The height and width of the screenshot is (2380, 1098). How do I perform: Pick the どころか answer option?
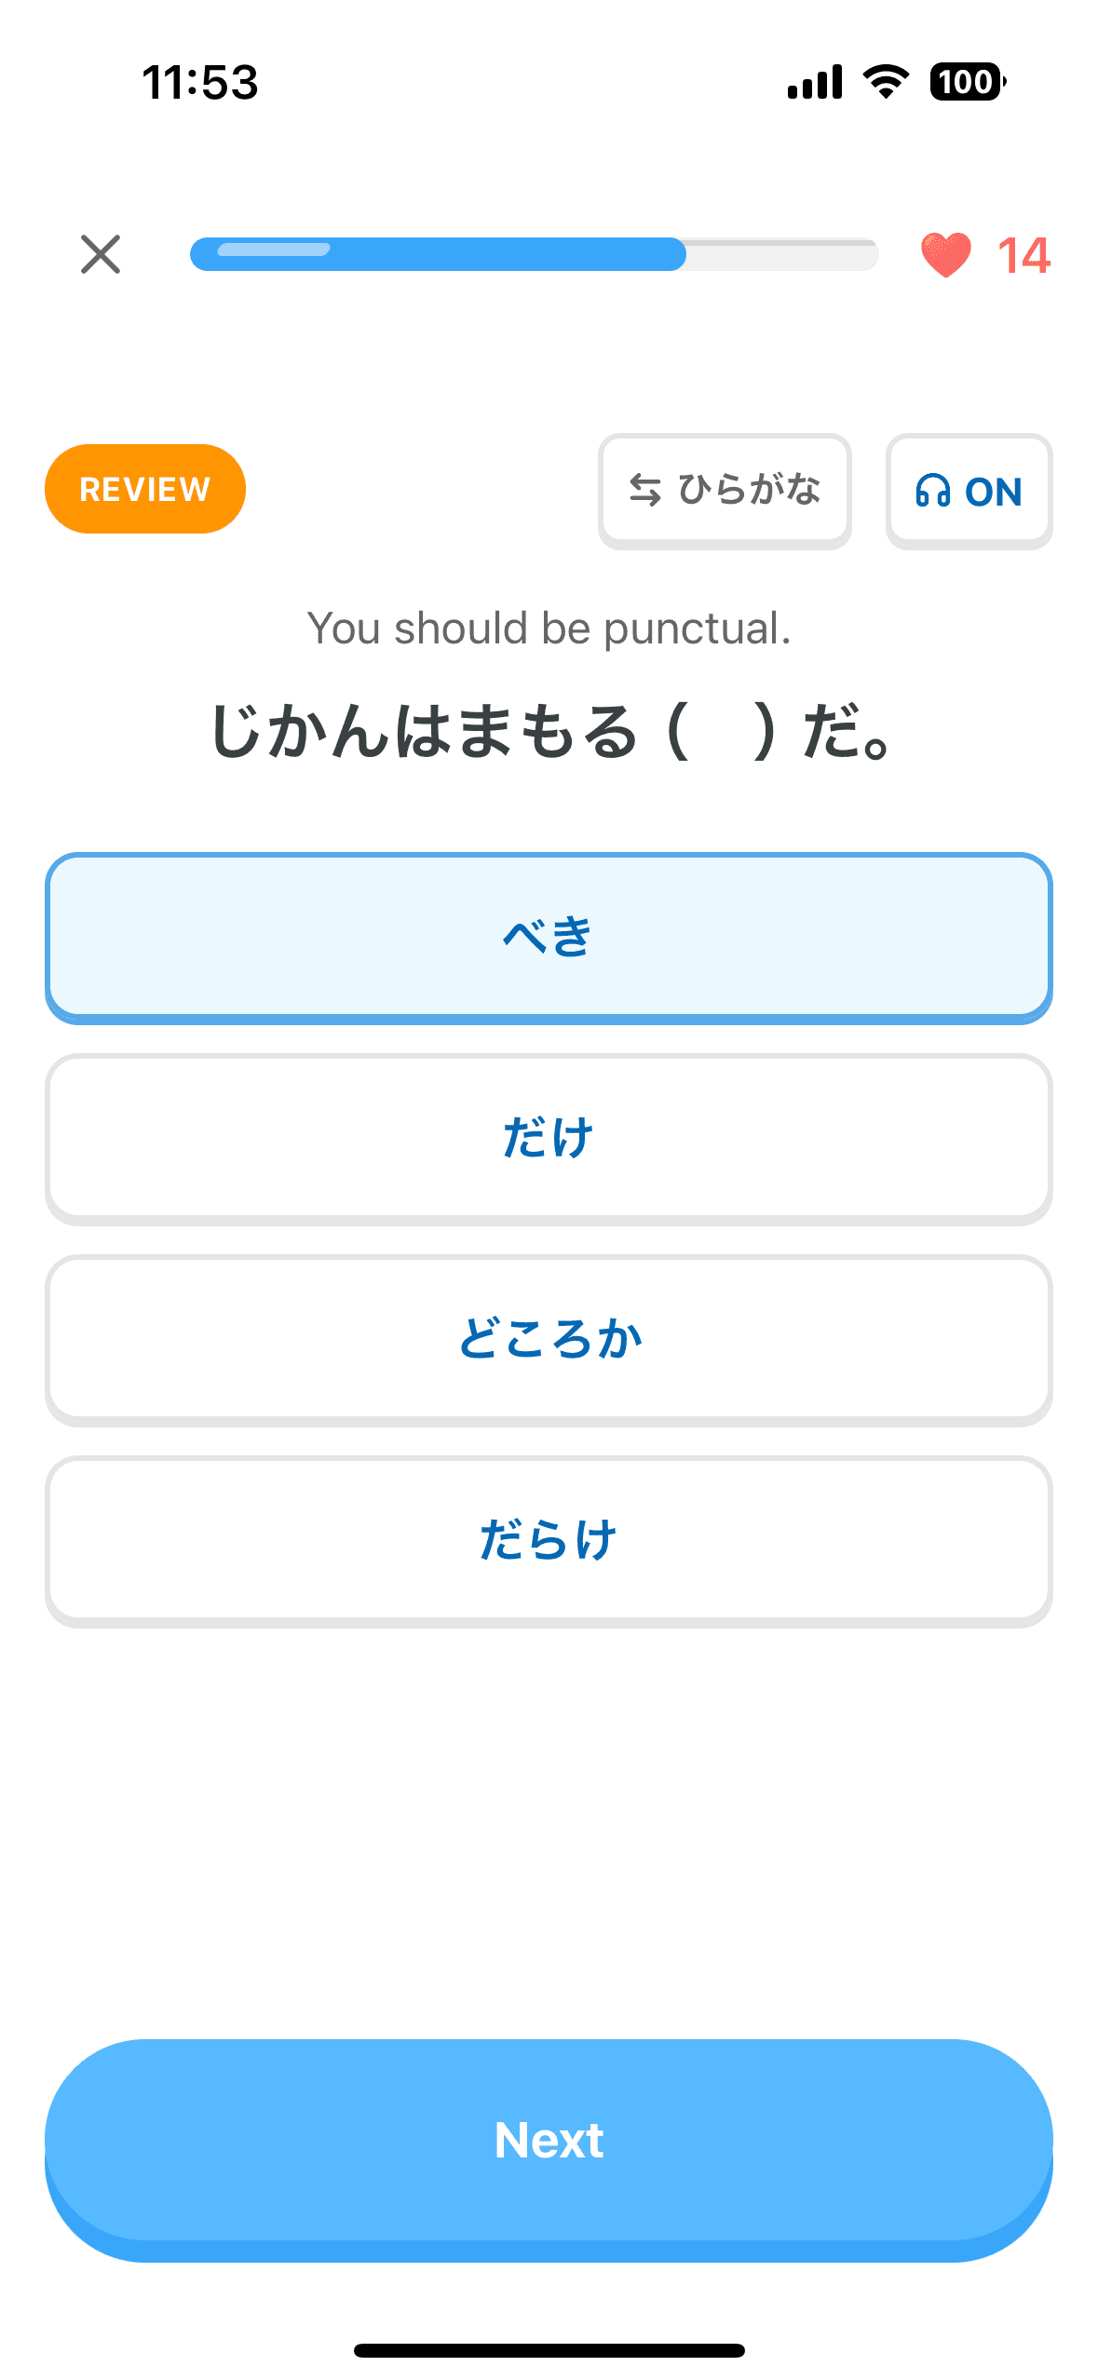coord(549,1339)
